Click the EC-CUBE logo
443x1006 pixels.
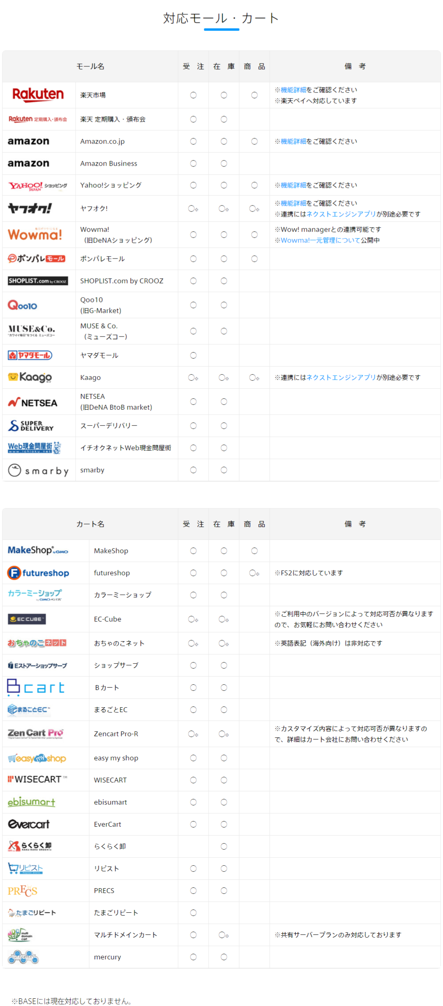pyautogui.click(x=27, y=619)
